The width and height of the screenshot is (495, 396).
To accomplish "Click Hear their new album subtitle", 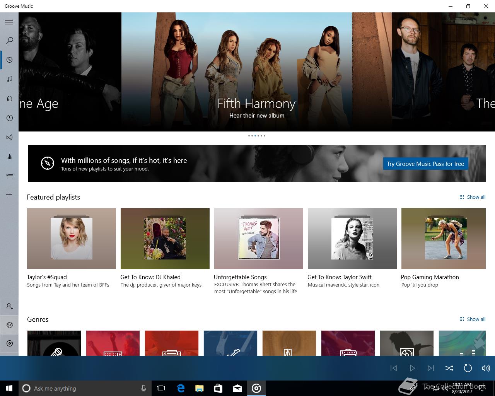I will [257, 116].
